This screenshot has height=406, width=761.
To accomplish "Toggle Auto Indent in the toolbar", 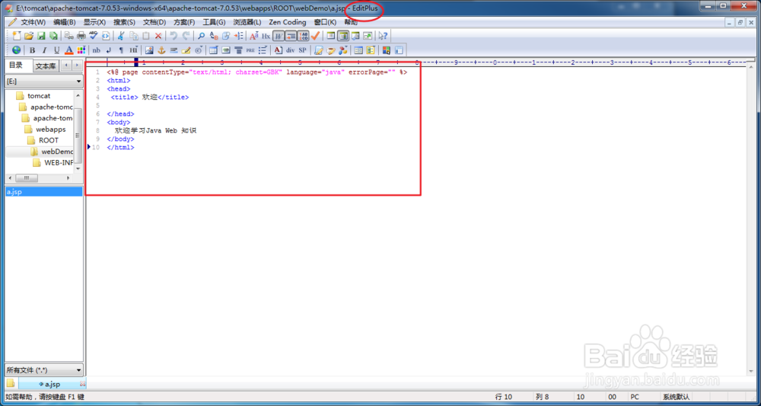I will [x=291, y=36].
